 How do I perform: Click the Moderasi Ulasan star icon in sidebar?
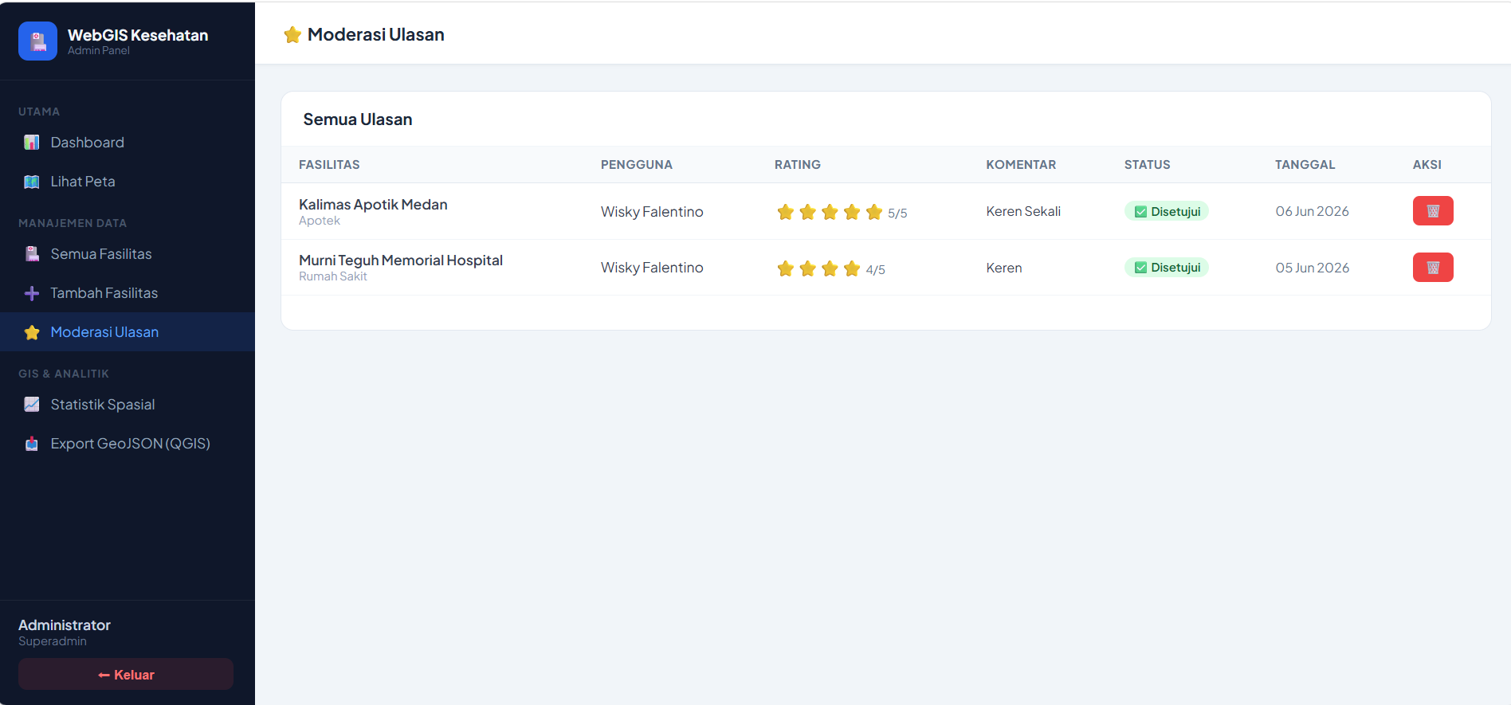pyautogui.click(x=32, y=332)
